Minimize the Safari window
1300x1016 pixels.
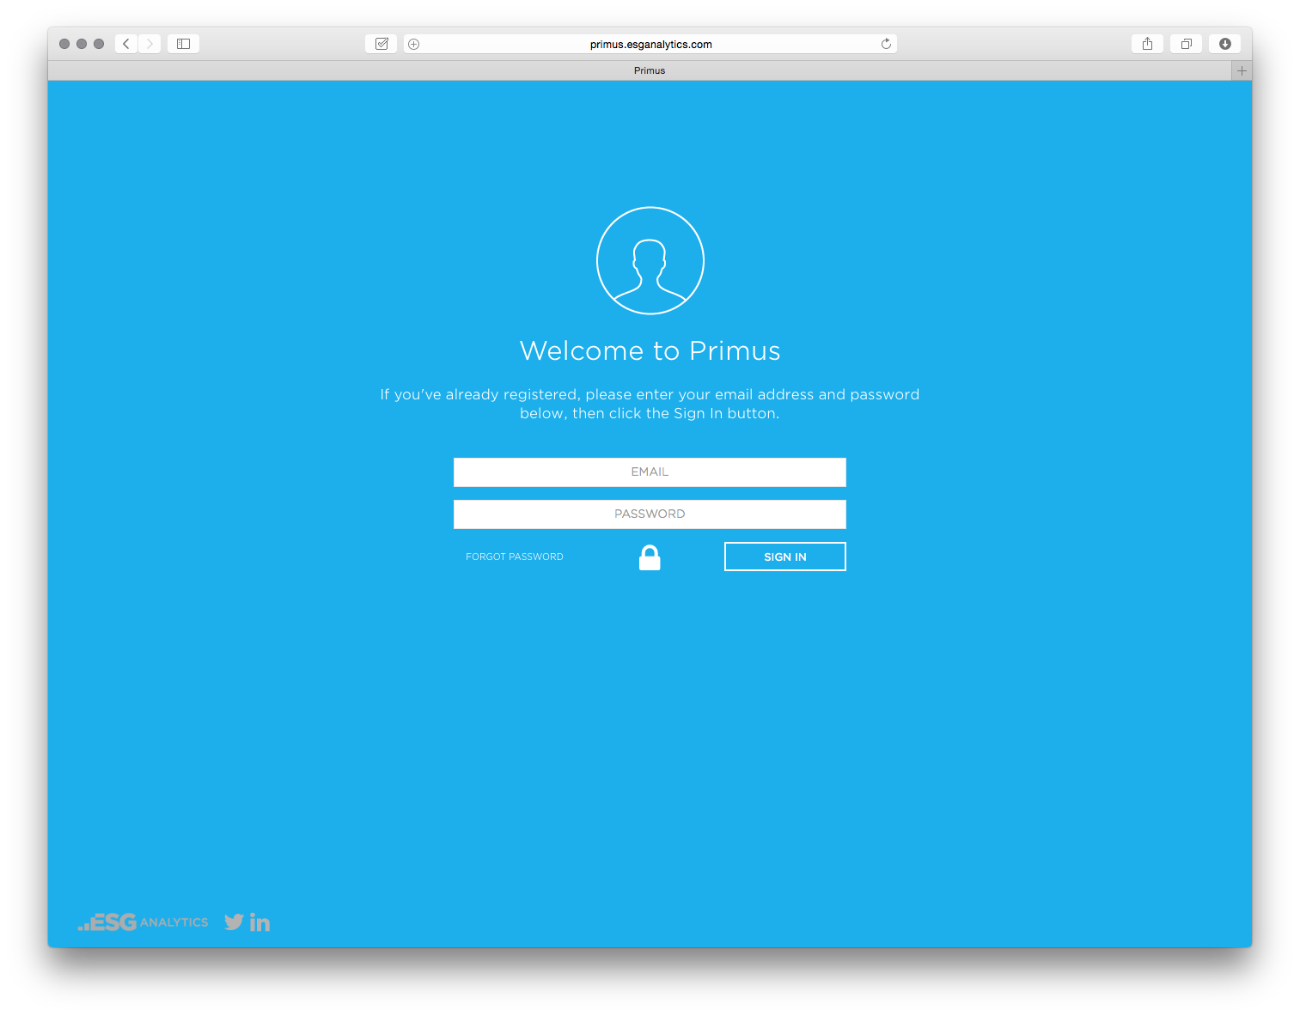82,44
